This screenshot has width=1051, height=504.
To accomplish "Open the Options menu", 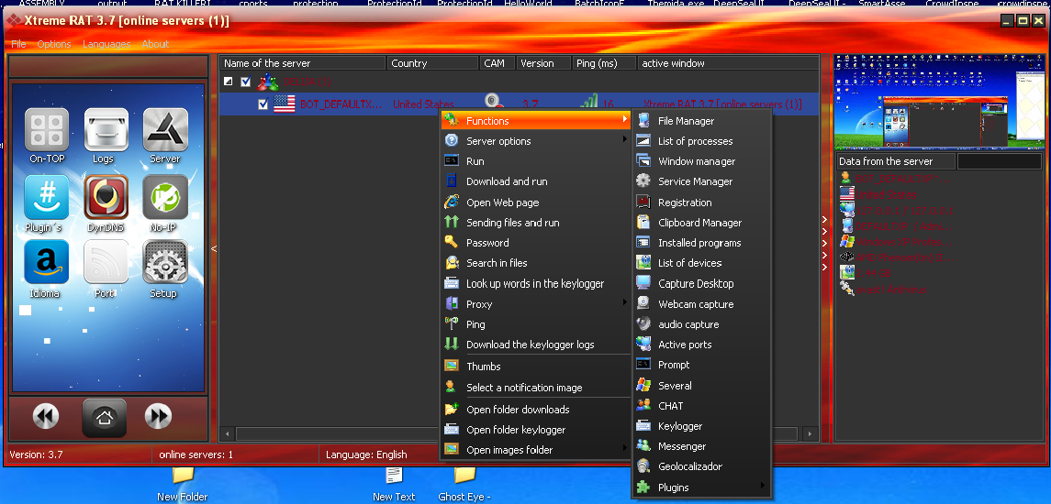I will click(x=53, y=44).
